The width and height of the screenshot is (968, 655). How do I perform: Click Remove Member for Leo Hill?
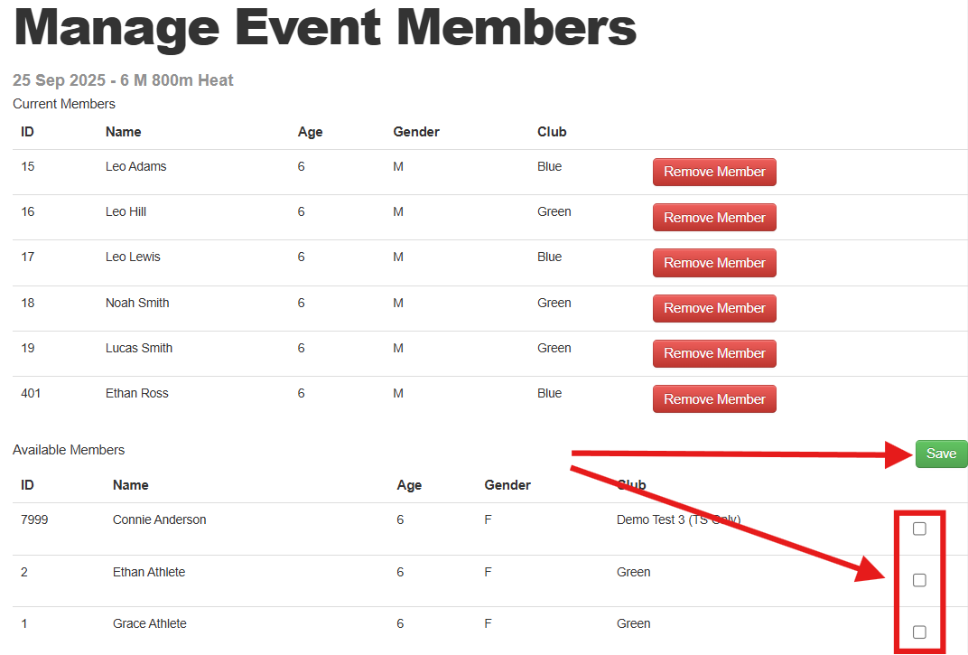tap(714, 217)
